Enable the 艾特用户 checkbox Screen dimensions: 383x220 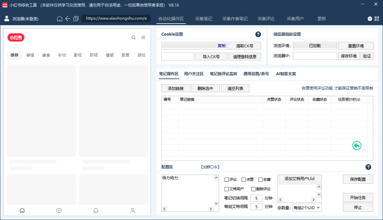[226, 189]
